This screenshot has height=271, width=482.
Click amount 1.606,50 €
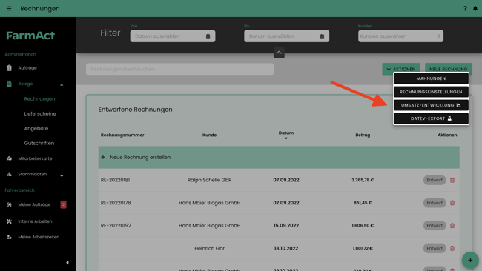click(x=363, y=226)
